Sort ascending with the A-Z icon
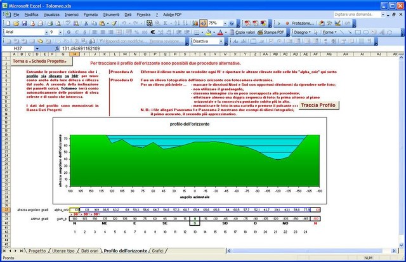406x262 pixels. click(x=177, y=23)
